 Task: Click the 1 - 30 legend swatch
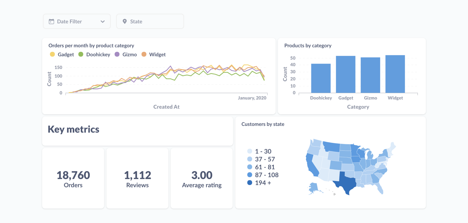[250, 151]
